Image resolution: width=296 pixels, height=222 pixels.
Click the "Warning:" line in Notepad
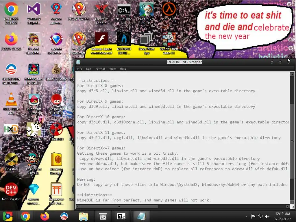pos(86,179)
